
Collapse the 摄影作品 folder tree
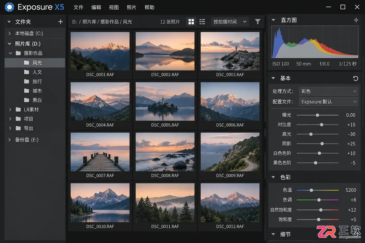pos(11,53)
